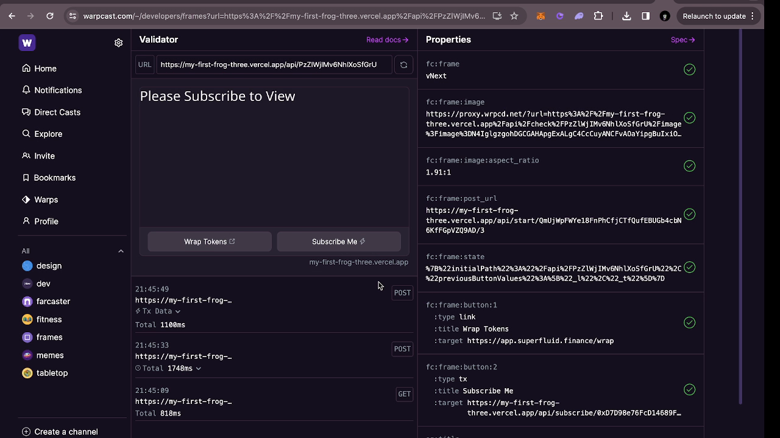Screen dimensions: 780x438
Task: Click the 21:45:49 POST request badge
Action: point(402,293)
